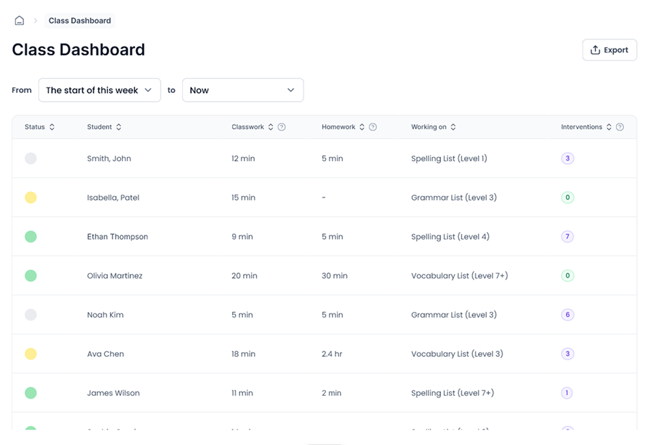The width and height of the screenshot is (654, 445).
Task: Click grey status dot for Noah Kim
Action: coord(31,315)
